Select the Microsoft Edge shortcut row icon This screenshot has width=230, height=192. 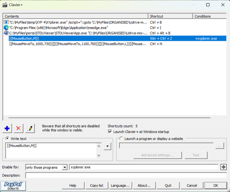(6, 28)
